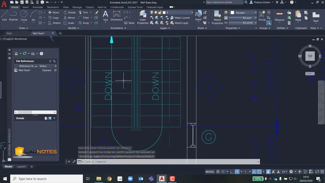
Task: Click the Save icon in quick access toolbar
Action: click(x=22, y=2)
